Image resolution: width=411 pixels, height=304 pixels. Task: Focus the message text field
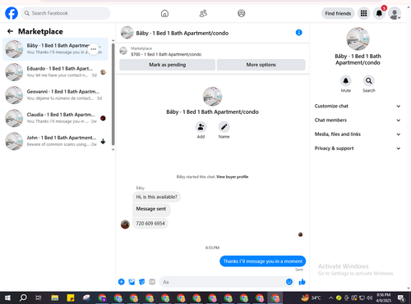(x=223, y=282)
